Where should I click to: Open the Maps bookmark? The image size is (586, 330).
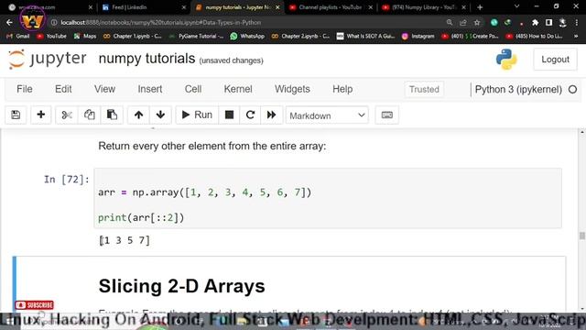[85, 37]
